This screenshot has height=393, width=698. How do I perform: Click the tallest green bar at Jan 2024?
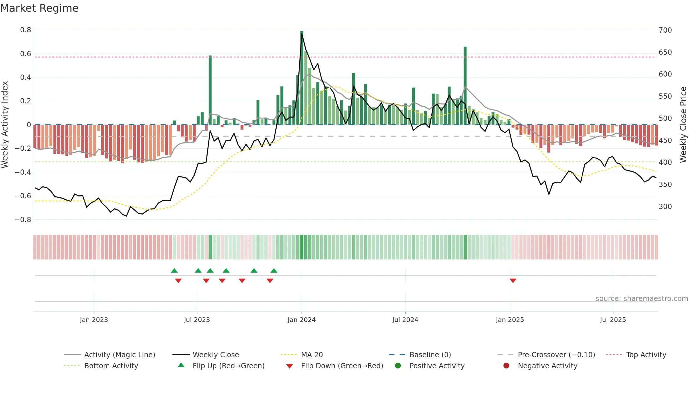click(x=302, y=78)
